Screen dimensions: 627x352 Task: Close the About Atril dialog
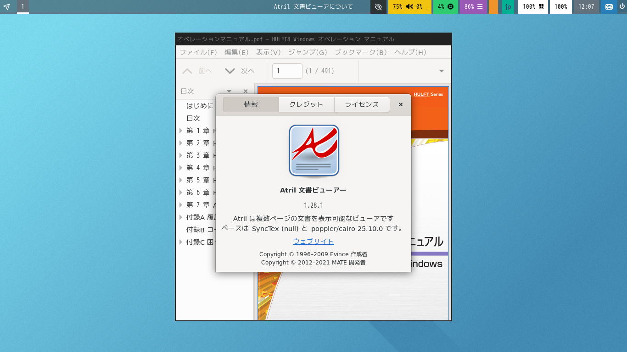click(401, 104)
